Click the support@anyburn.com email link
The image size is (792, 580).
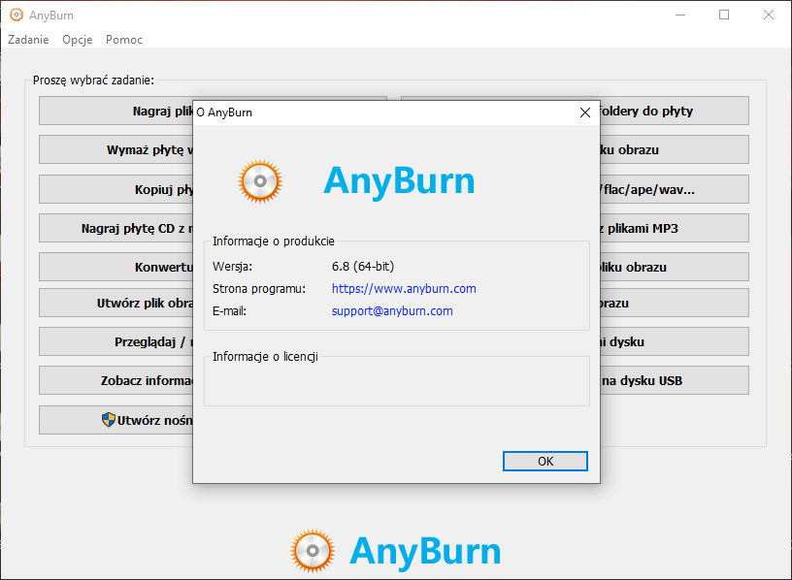point(392,311)
